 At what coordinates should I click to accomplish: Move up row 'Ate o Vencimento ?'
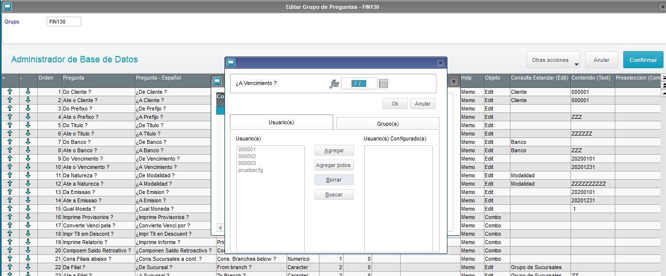click(9, 167)
